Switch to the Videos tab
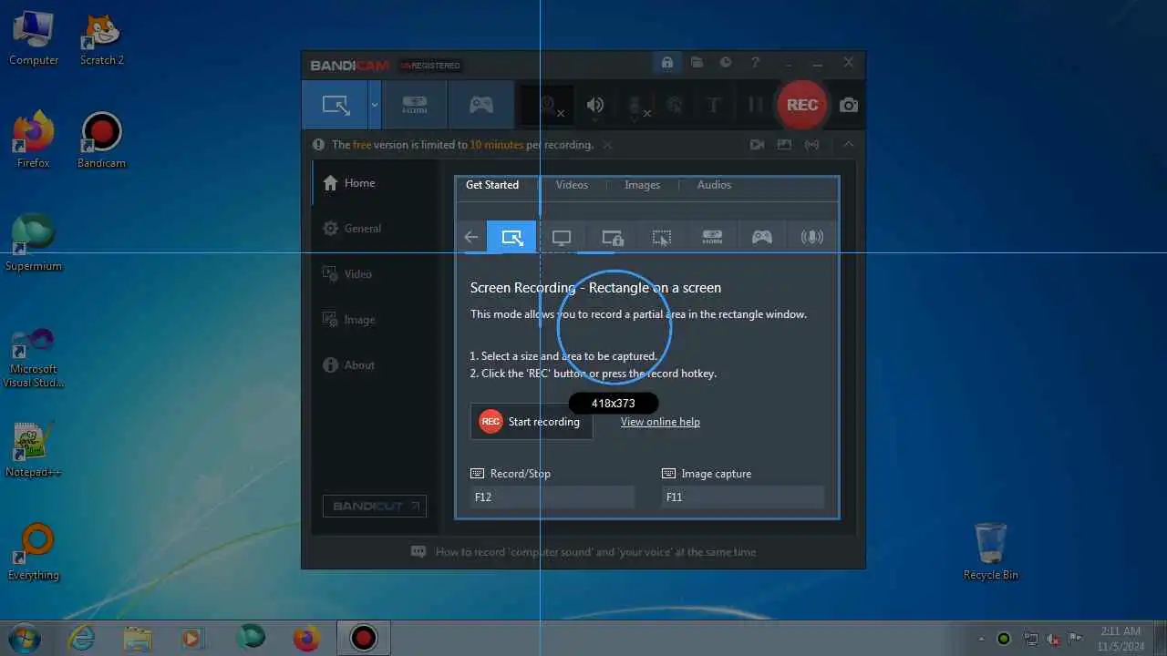 click(x=572, y=185)
